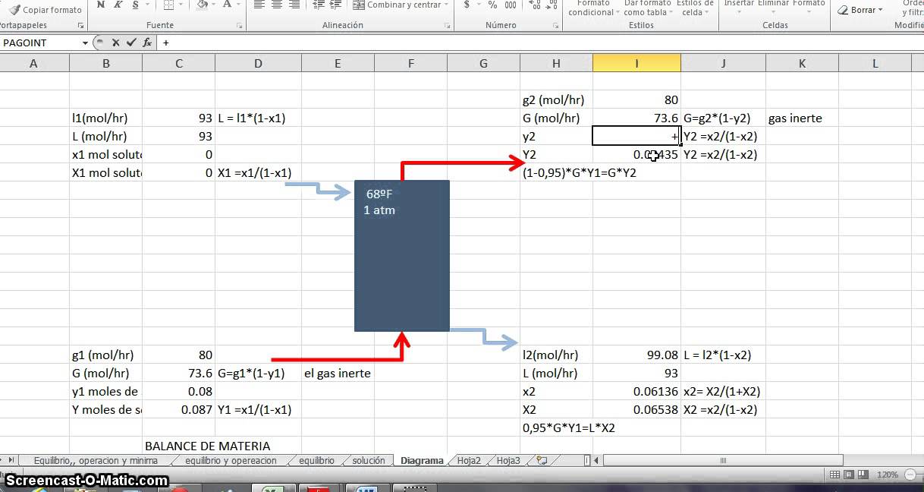
Task: Click the font color A icon
Action: pos(227,5)
